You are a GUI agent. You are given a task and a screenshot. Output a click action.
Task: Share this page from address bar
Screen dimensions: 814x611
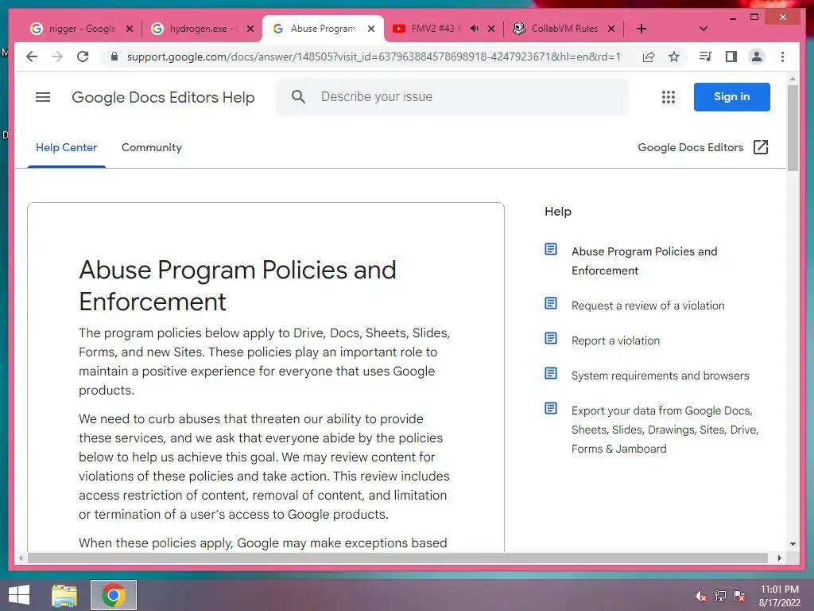point(649,56)
